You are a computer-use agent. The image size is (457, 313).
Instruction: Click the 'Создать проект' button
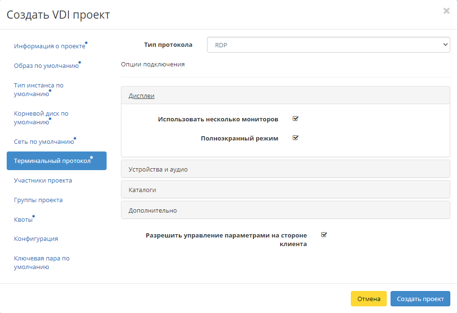(420, 299)
